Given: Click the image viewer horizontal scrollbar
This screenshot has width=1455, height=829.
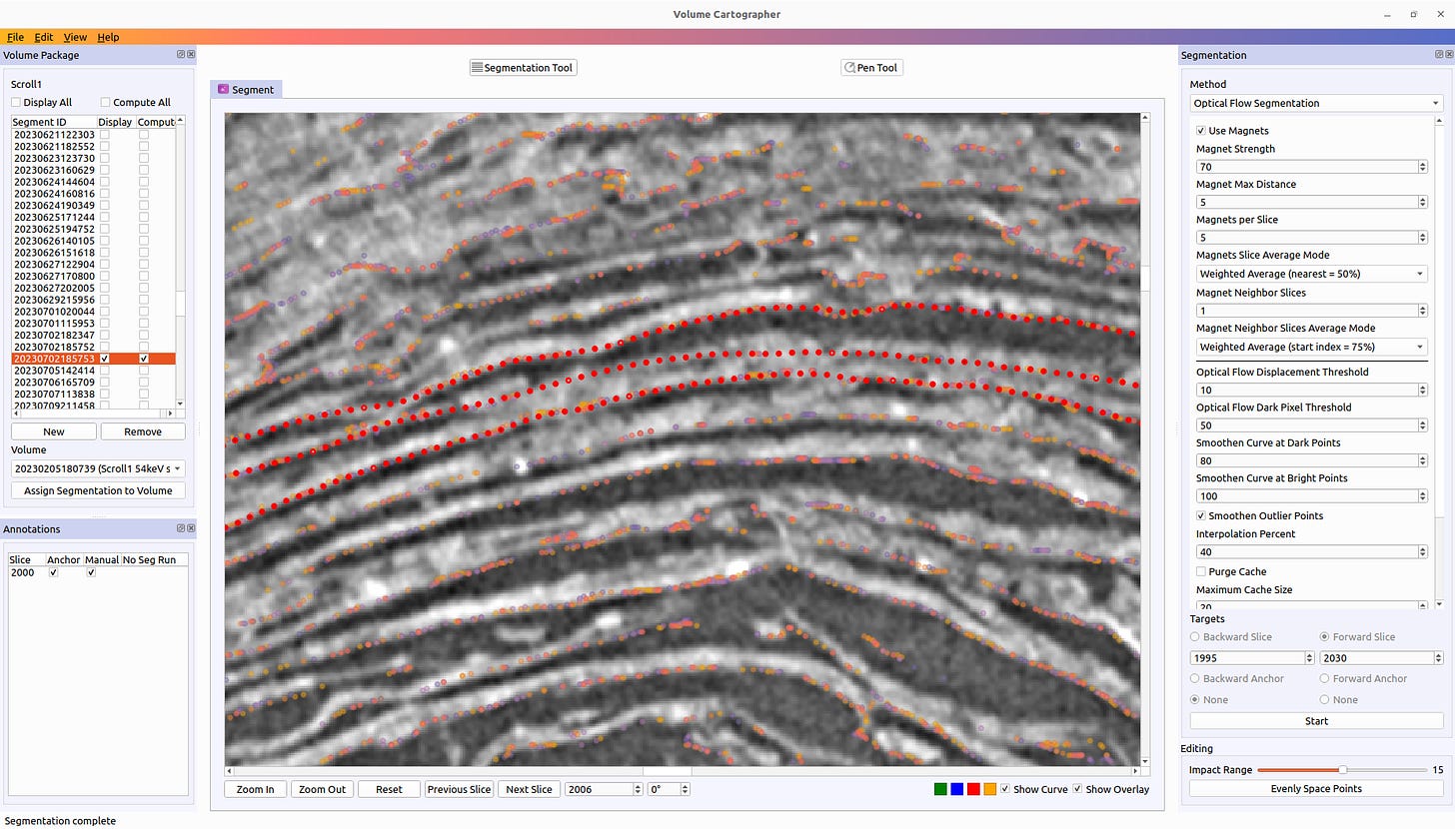Looking at the screenshot, I should (682, 772).
